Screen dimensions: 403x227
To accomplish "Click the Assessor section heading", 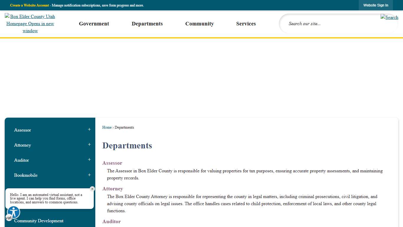I will [x=112, y=163].
